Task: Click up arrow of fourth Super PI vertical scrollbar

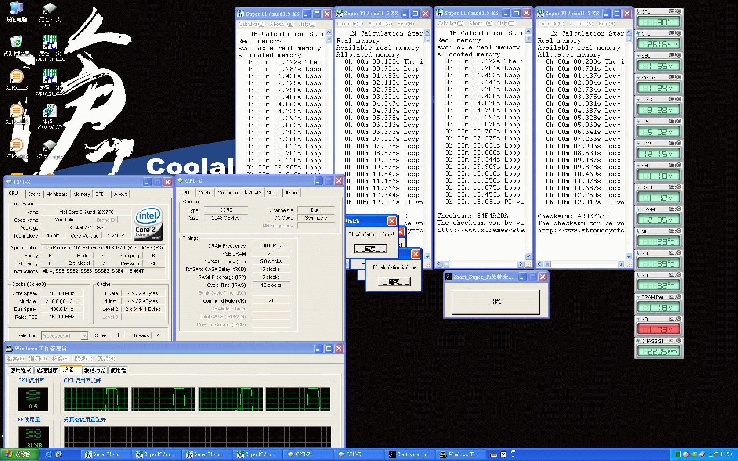Action: pyautogui.click(x=629, y=32)
